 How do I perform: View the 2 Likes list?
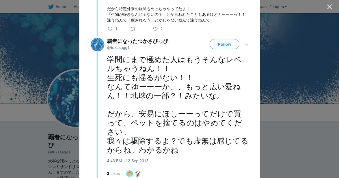113,173
